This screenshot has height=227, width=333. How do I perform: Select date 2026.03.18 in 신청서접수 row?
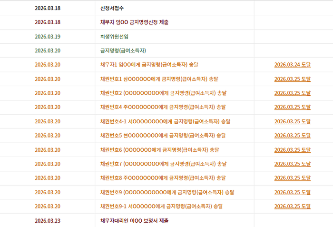tap(48, 8)
